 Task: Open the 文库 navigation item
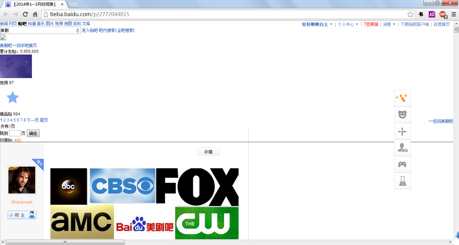coord(86,24)
